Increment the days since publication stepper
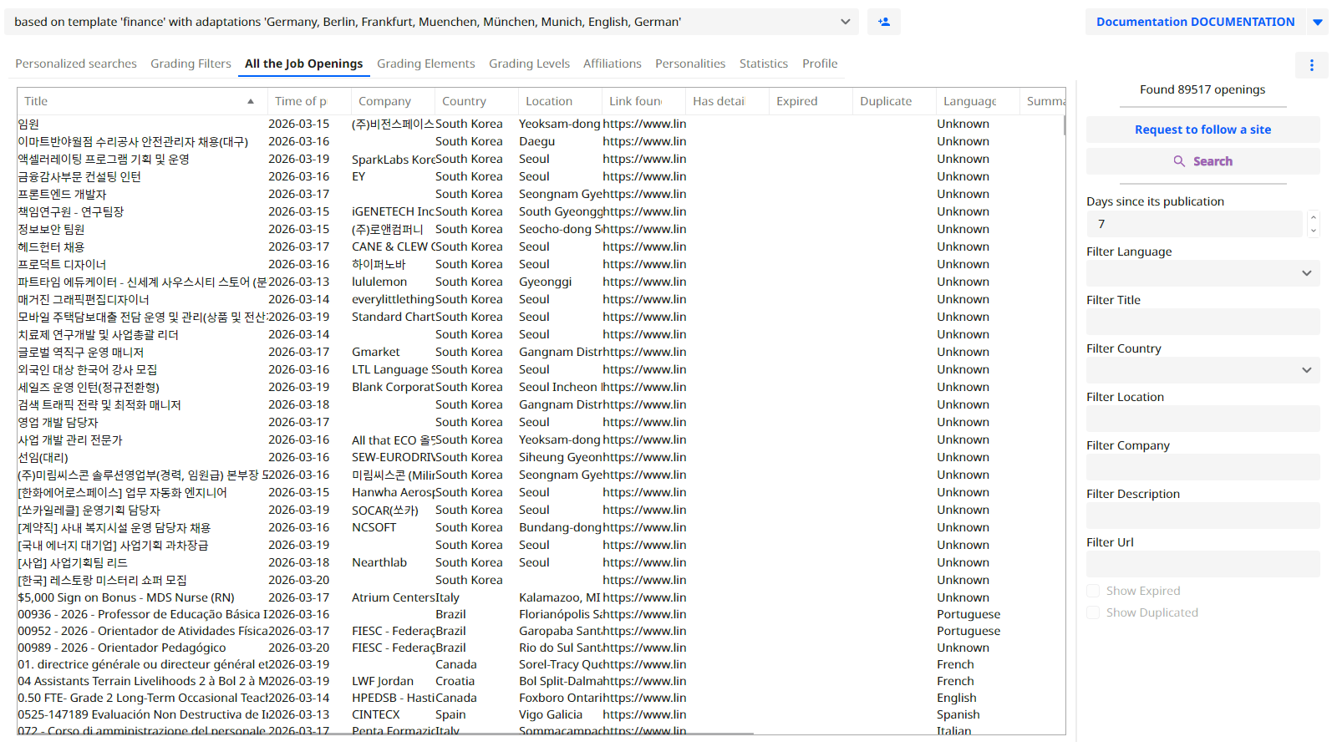Viewport: 1337px width, 752px height. coord(1314,217)
